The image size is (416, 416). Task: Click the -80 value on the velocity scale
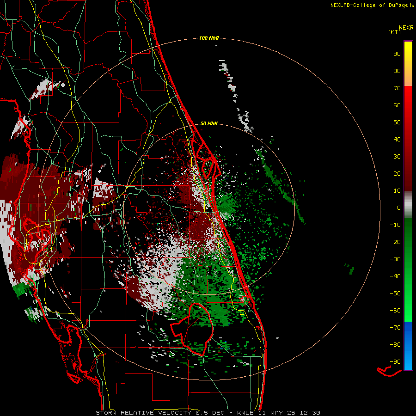coord(395,345)
